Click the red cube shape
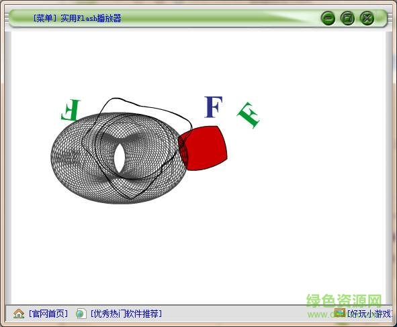Screen dimensions: 397x327 pos(203,148)
